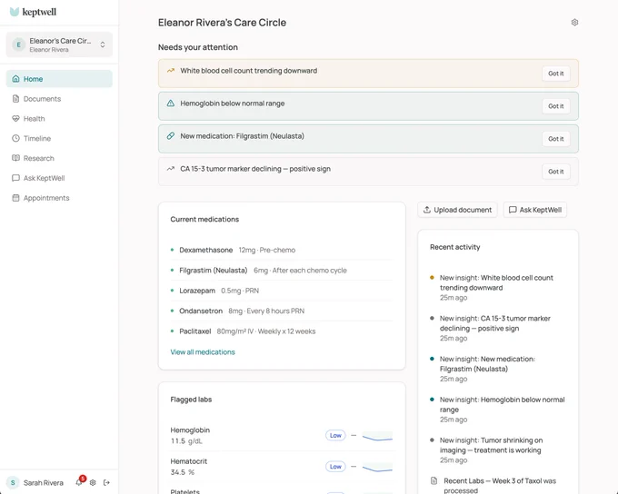This screenshot has width=618, height=494.
Task: Open notifications bell with red badge
Action: [x=79, y=482]
